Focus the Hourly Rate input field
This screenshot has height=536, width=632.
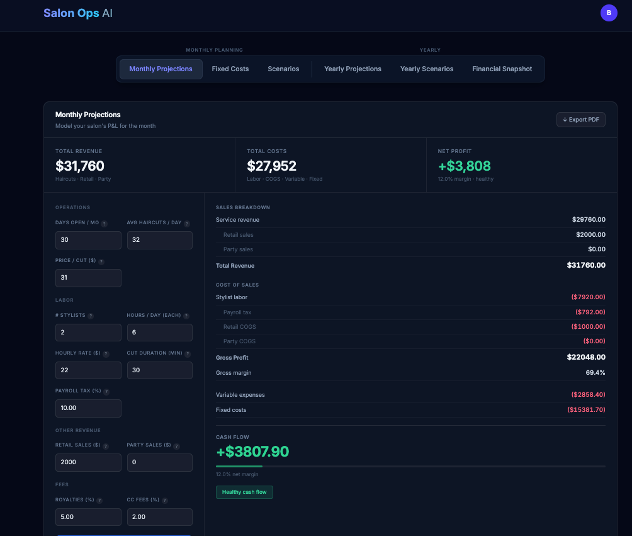pyautogui.click(x=88, y=370)
